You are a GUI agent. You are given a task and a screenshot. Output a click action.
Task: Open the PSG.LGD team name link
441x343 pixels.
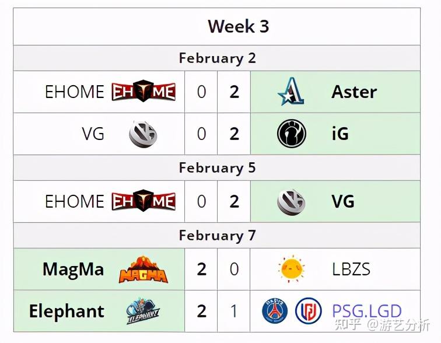tap(367, 311)
